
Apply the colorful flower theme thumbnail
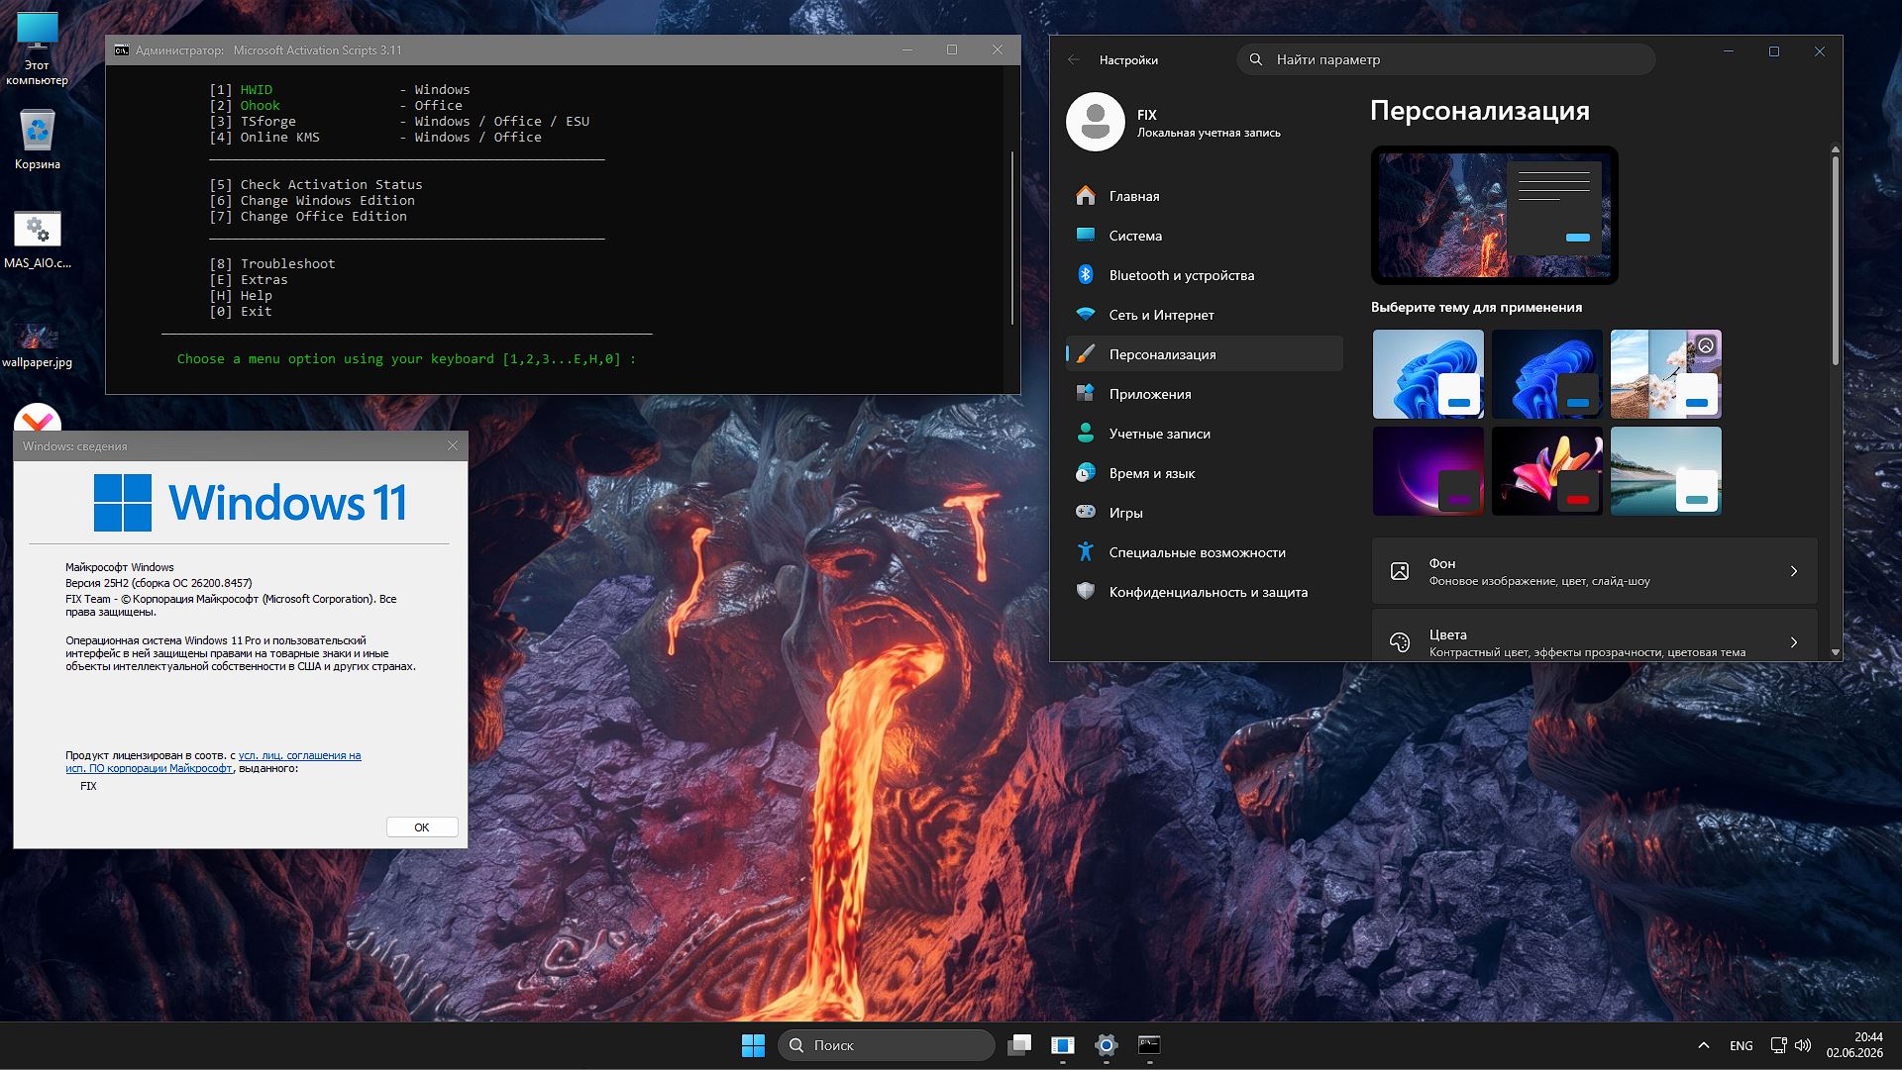pos(1546,471)
